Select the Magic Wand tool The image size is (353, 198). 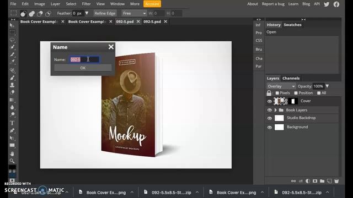tap(12, 47)
